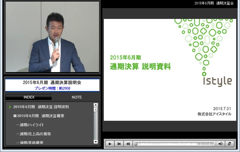
Task: Toggle the window layout switch icon
Action: [229, 144]
